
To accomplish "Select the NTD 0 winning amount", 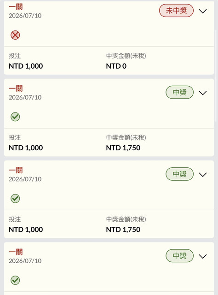I will [116, 66].
